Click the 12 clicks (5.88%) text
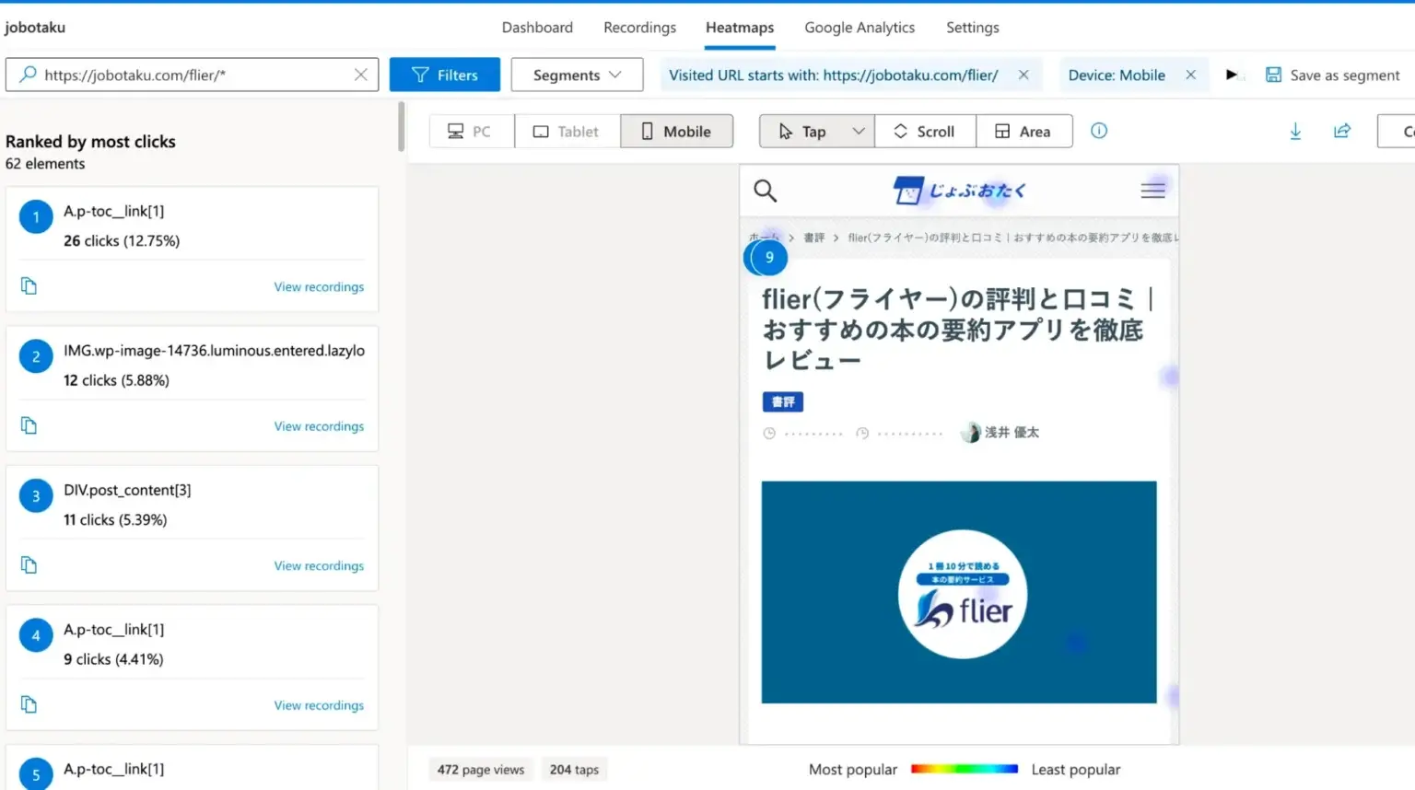 click(x=116, y=380)
